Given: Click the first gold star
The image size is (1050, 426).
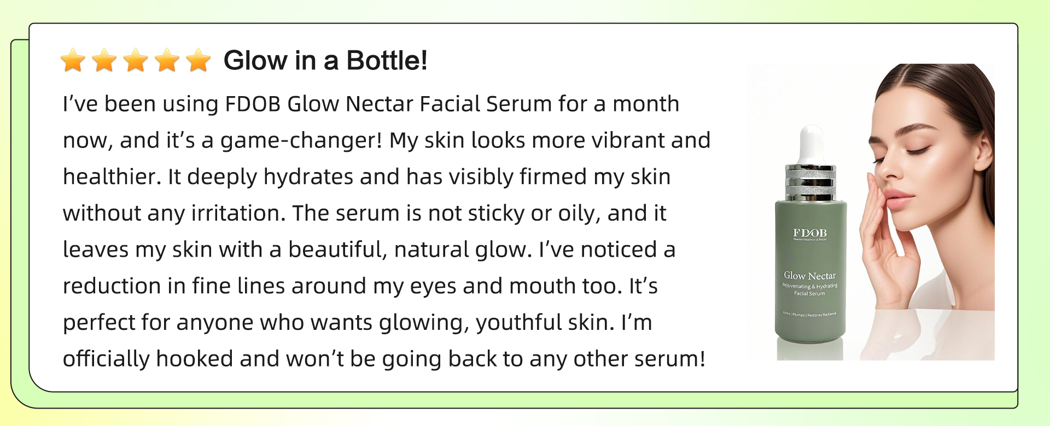Looking at the screenshot, I should pos(73,60).
